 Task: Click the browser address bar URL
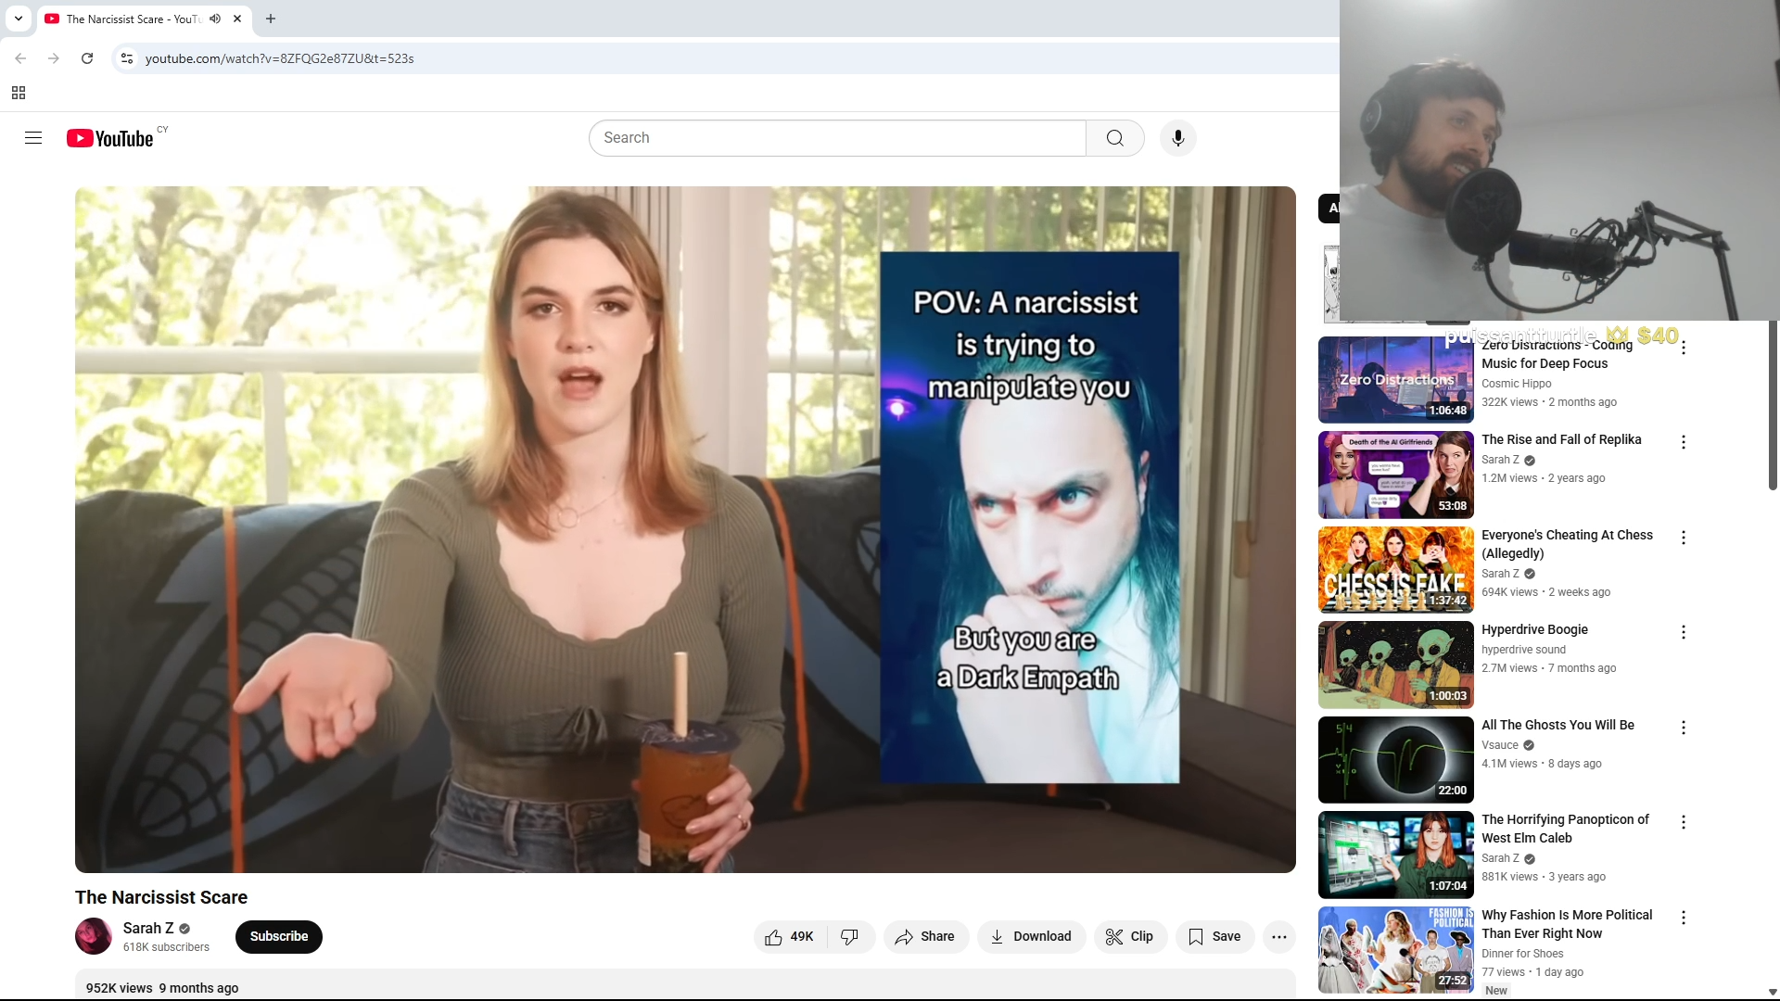(280, 58)
